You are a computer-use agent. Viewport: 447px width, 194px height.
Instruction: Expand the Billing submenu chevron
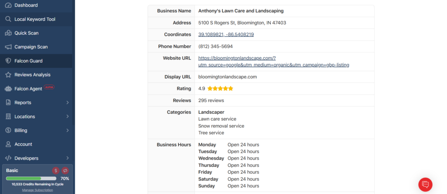point(68,130)
